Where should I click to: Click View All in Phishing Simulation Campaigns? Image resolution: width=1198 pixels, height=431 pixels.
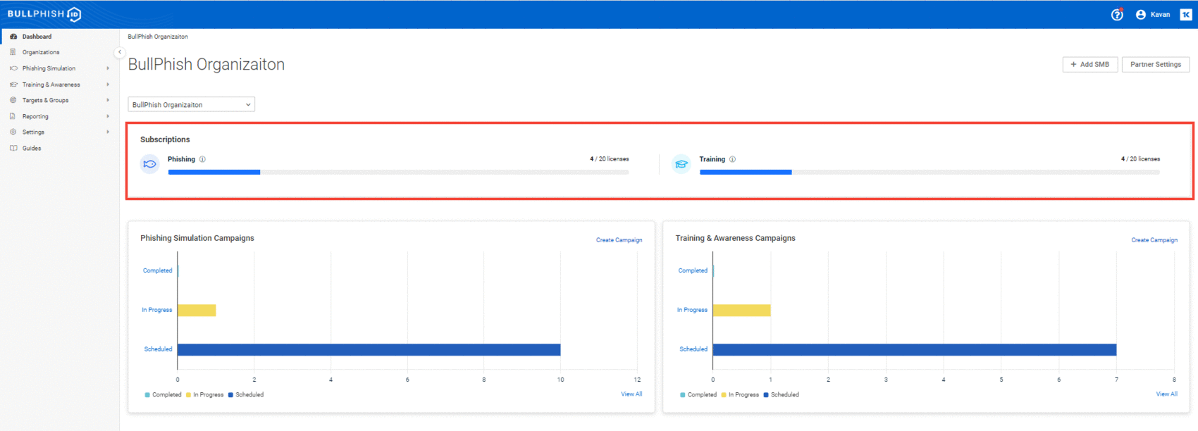[x=631, y=394]
